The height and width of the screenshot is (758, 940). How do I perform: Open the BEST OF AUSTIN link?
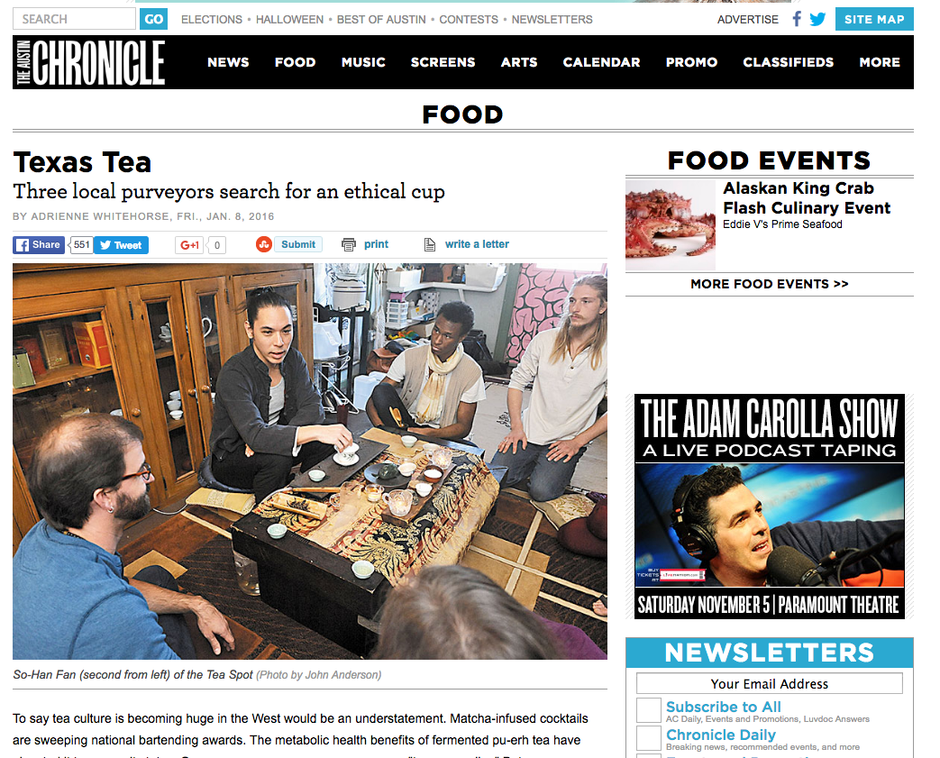pyautogui.click(x=381, y=19)
